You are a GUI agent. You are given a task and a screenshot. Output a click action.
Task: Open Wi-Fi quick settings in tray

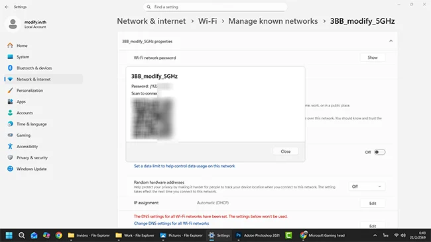397,235
